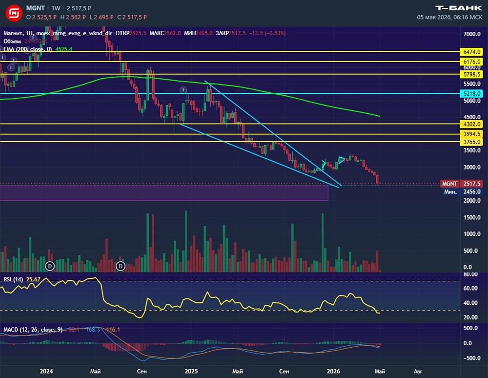Select the yellow 6176.0 price level label

(471, 62)
